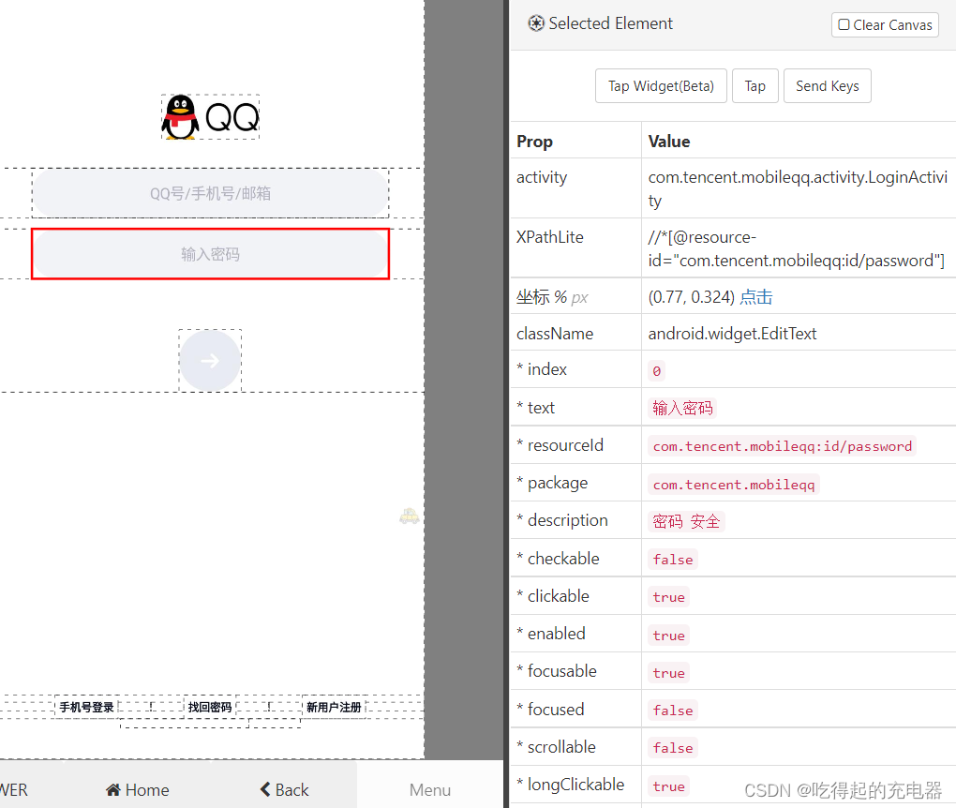Click 新用户注册 on the phone screen
The height and width of the screenshot is (808, 956).
(x=334, y=707)
